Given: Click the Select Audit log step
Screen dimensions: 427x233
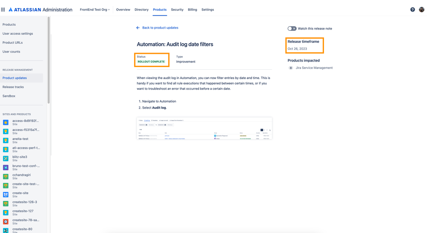Looking at the screenshot, I should (154, 108).
